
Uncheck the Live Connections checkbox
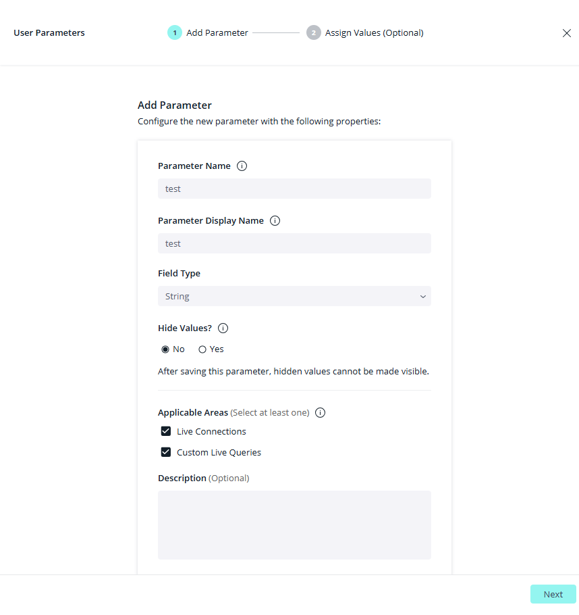[x=166, y=432]
